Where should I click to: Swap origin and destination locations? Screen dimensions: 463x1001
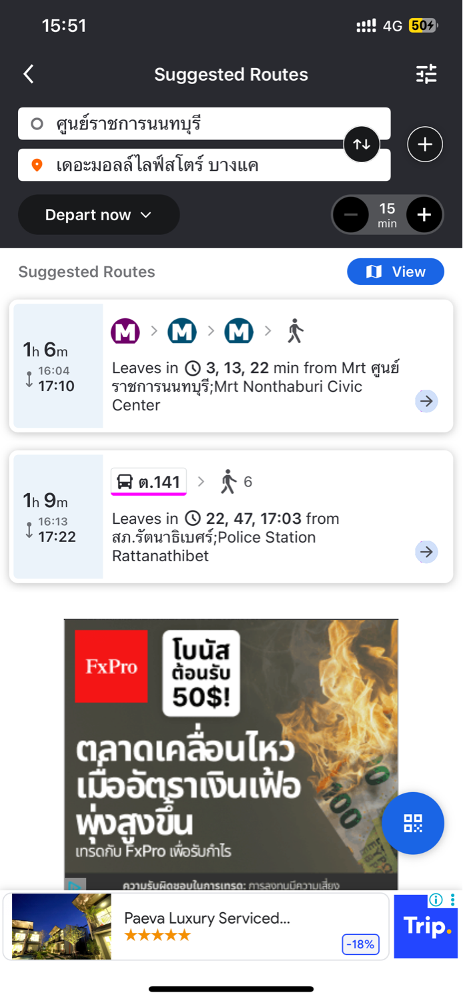click(x=362, y=144)
